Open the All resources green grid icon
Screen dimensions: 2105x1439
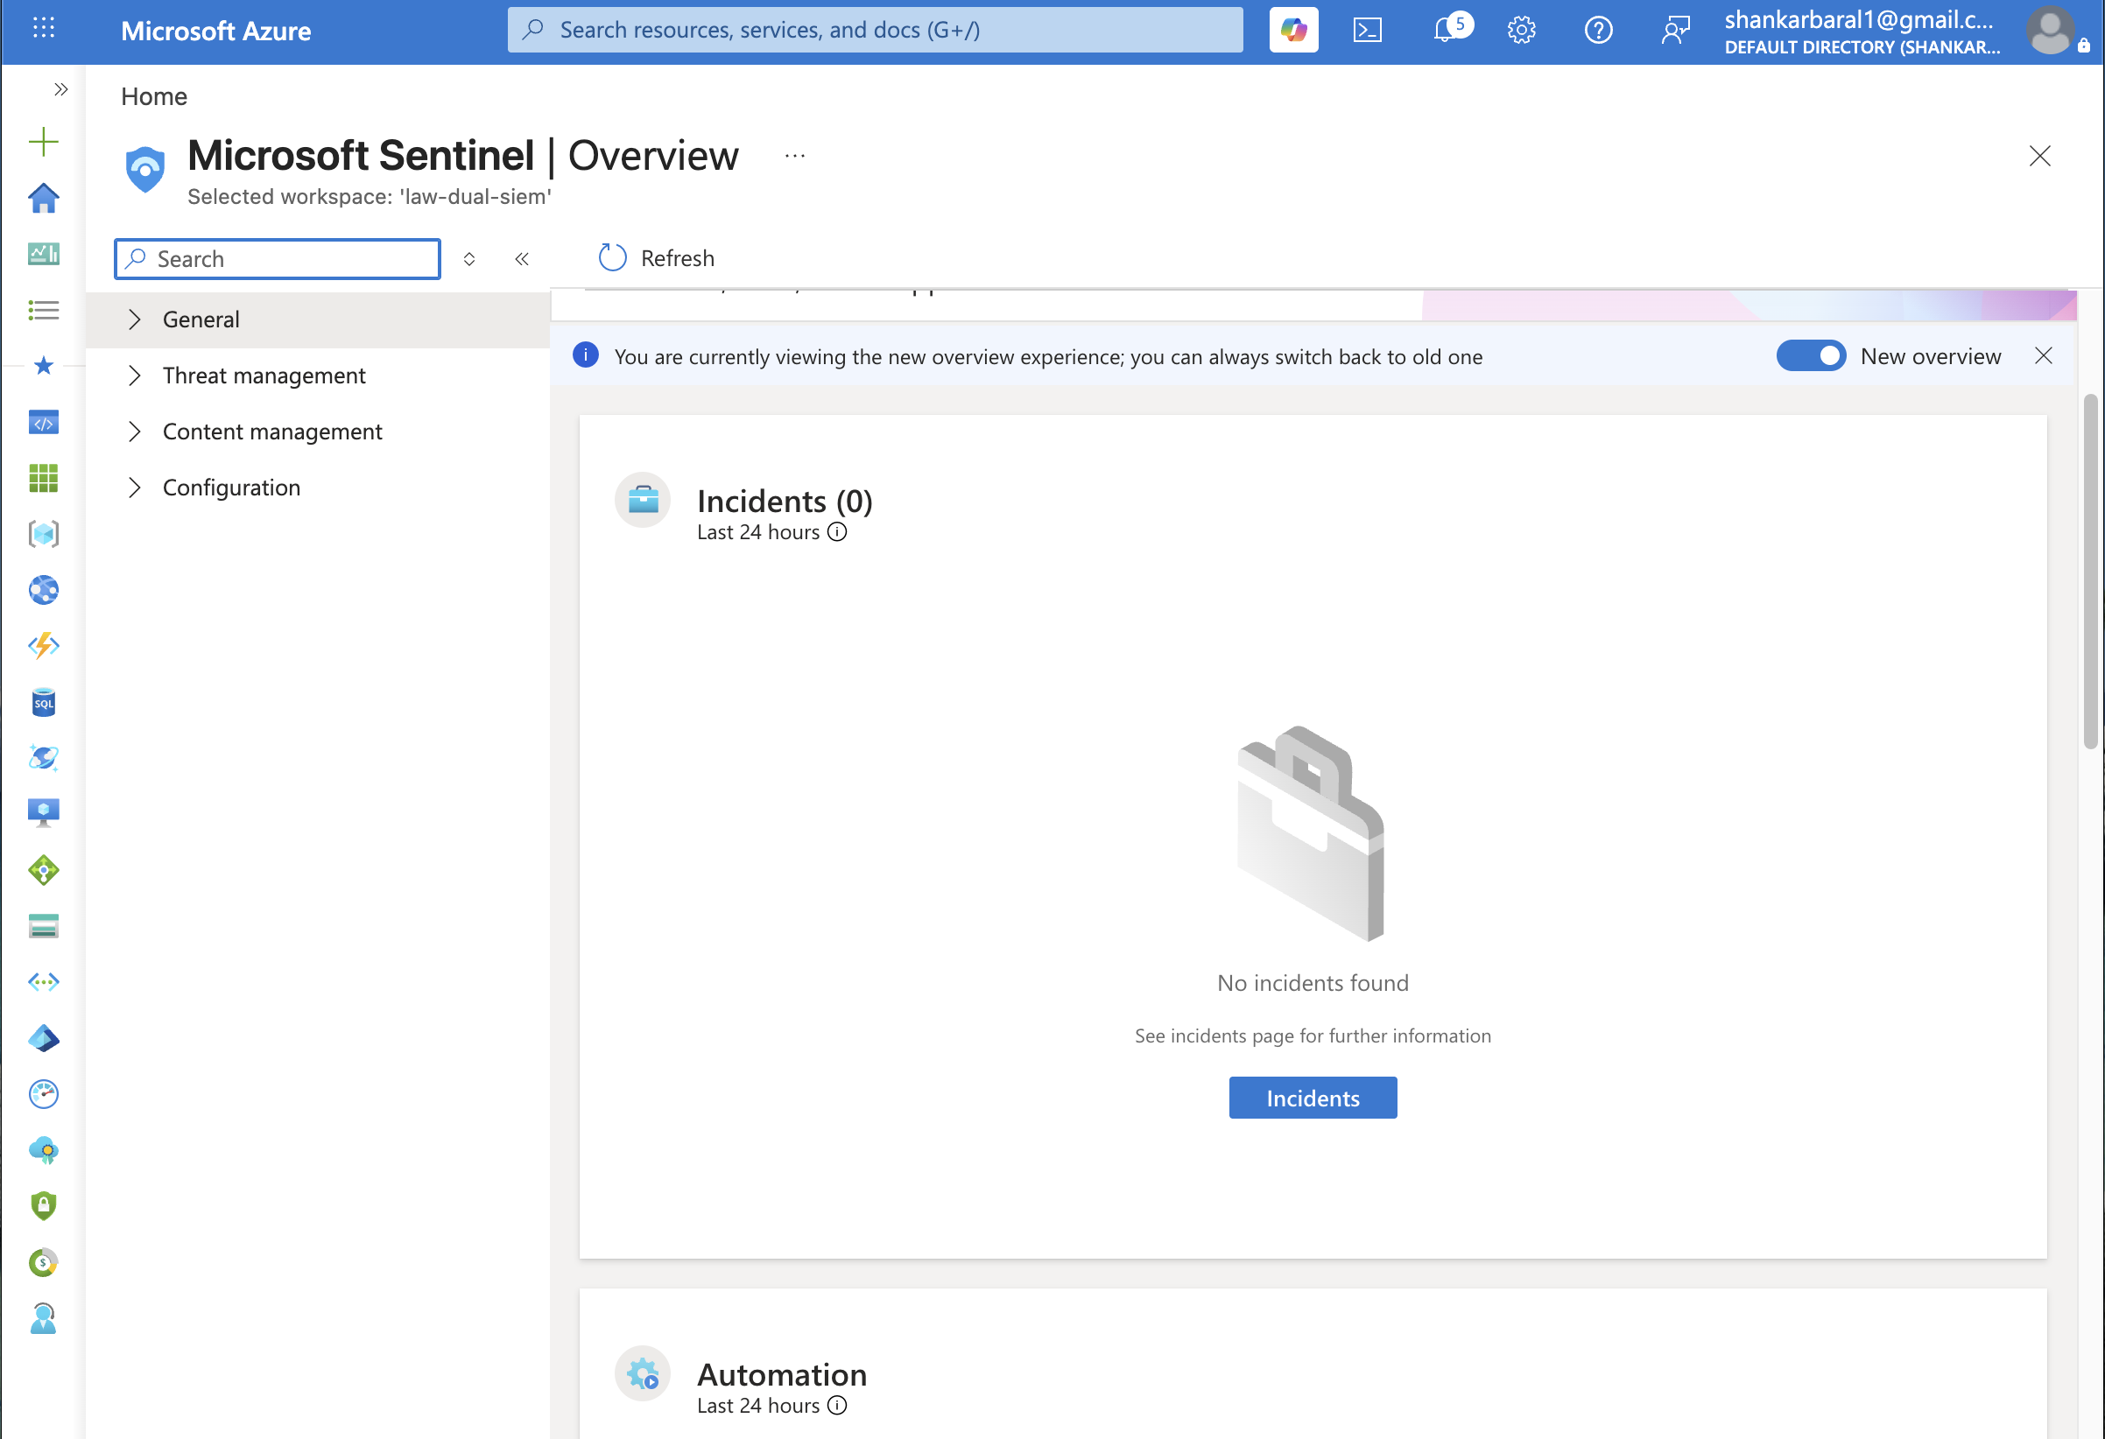click(x=44, y=478)
